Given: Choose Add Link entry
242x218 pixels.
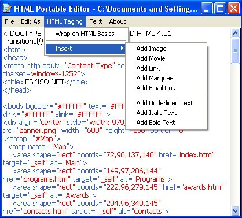Looking at the screenshot, I should point(148,68).
